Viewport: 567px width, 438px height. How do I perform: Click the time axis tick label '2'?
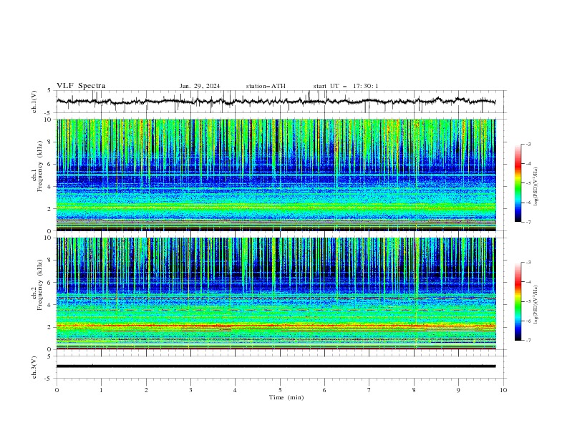pyautogui.click(x=146, y=390)
